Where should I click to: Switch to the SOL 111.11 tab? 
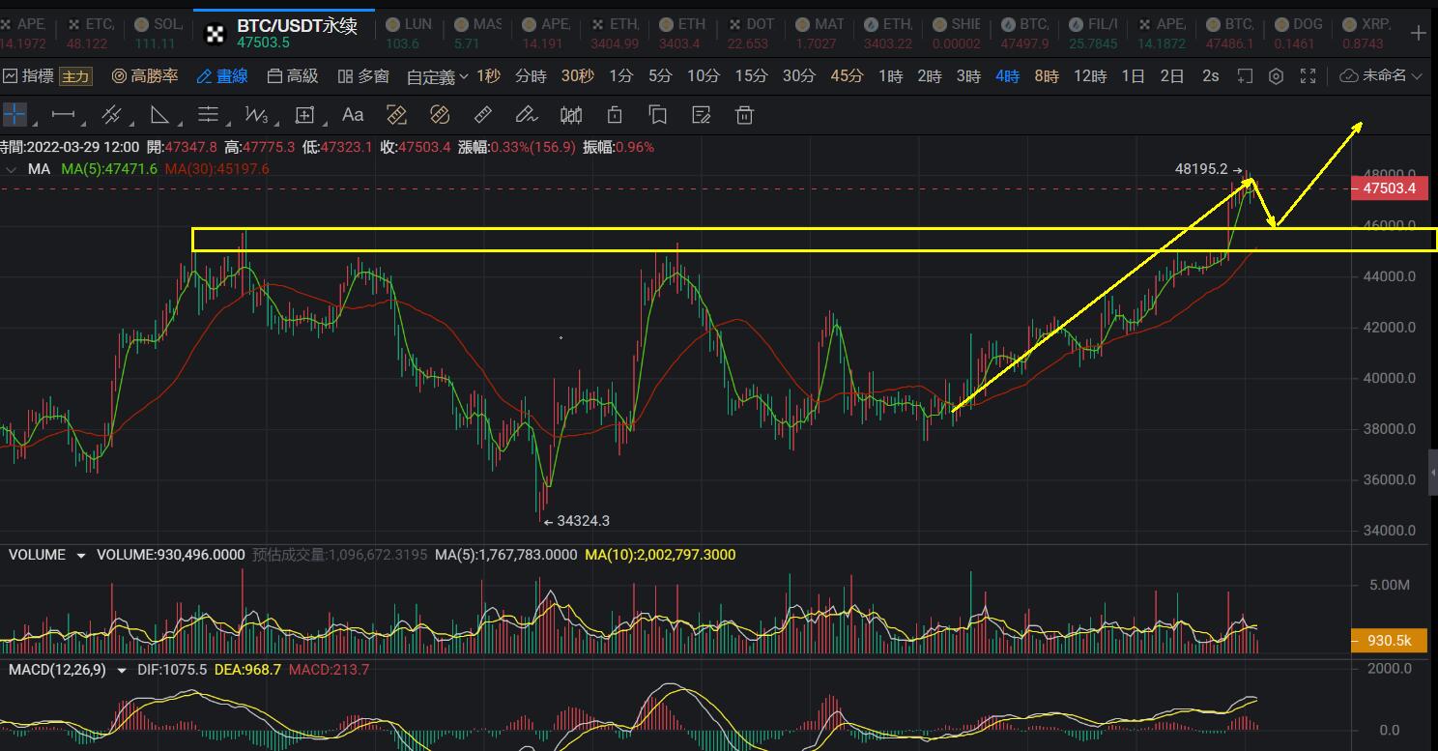(x=157, y=33)
